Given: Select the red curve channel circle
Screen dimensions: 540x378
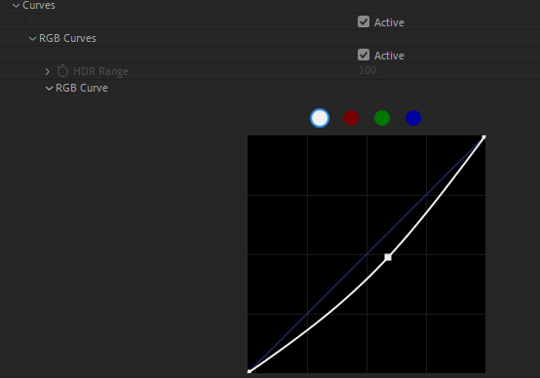Looking at the screenshot, I should (x=351, y=118).
